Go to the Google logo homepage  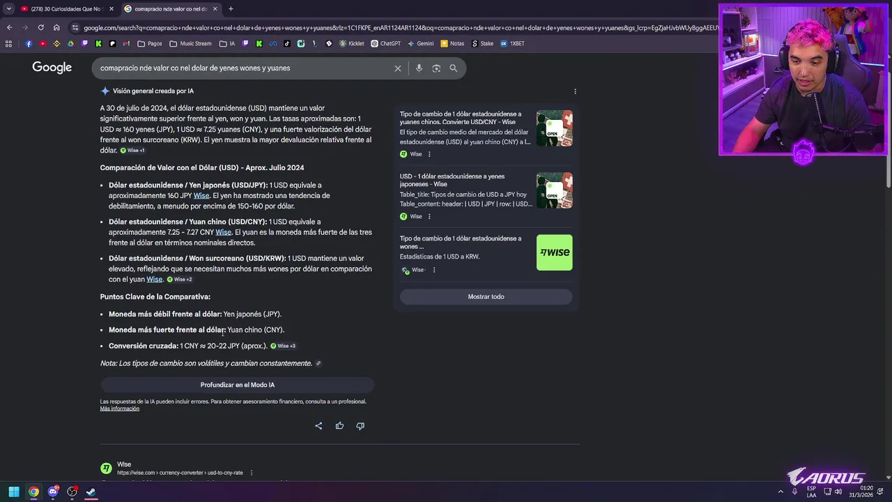[52, 68]
